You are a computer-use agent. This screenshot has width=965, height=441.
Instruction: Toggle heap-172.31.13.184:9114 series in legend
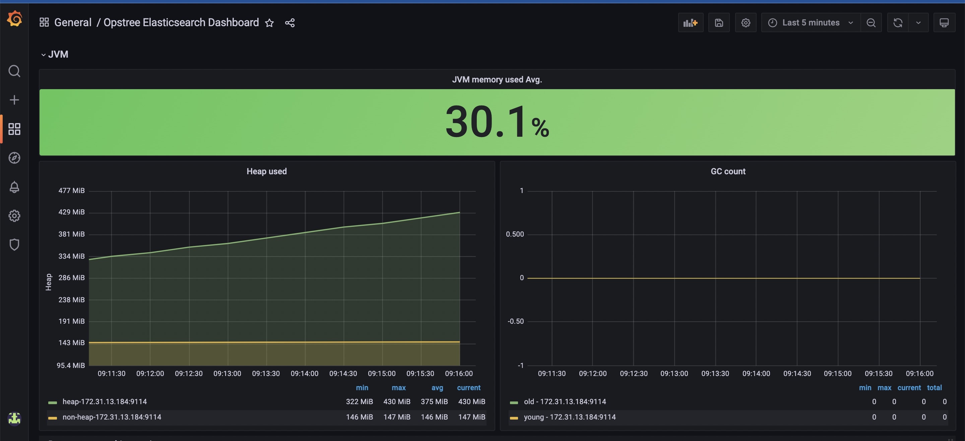point(105,402)
